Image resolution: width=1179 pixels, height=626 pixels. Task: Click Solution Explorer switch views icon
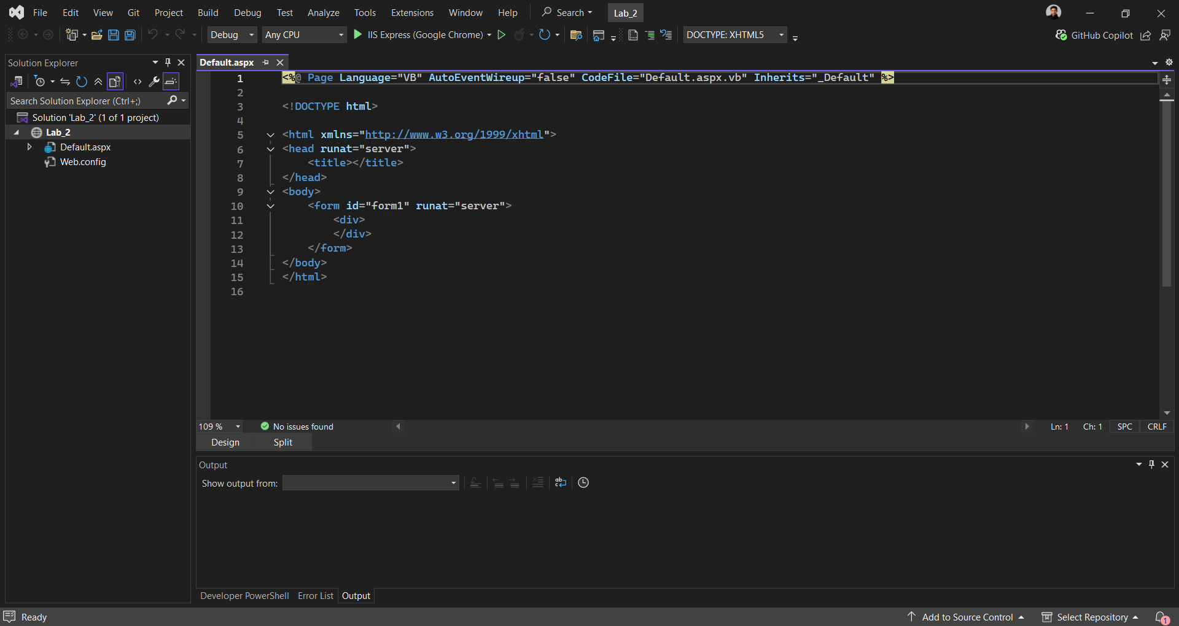(x=17, y=81)
